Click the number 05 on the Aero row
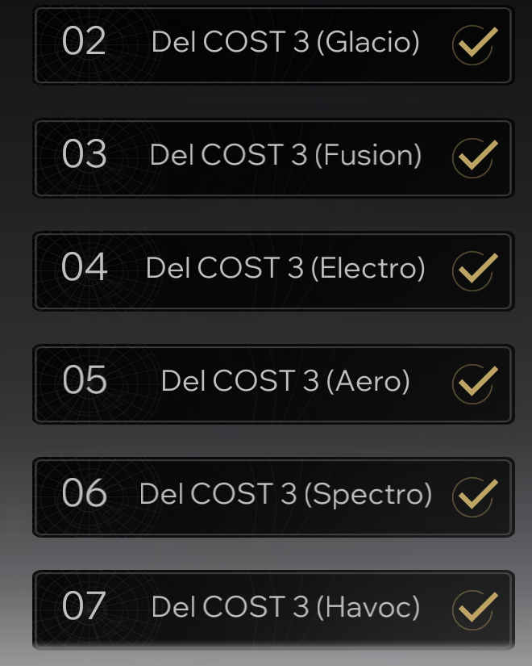 point(84,381)
